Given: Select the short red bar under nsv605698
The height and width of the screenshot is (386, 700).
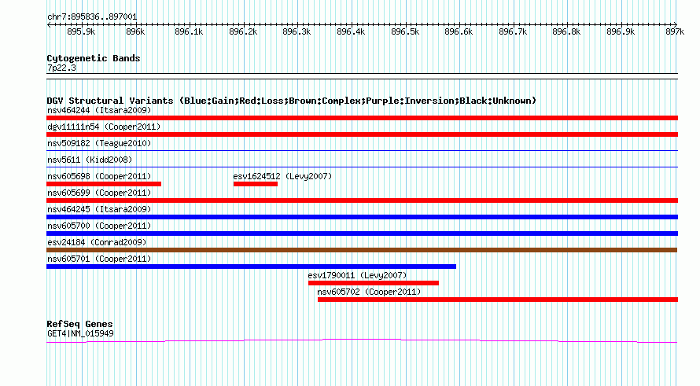Looking at the screenshot, I should pos(104,184).
